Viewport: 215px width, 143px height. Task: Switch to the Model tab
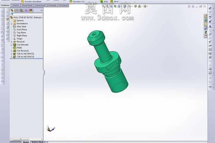26,142
